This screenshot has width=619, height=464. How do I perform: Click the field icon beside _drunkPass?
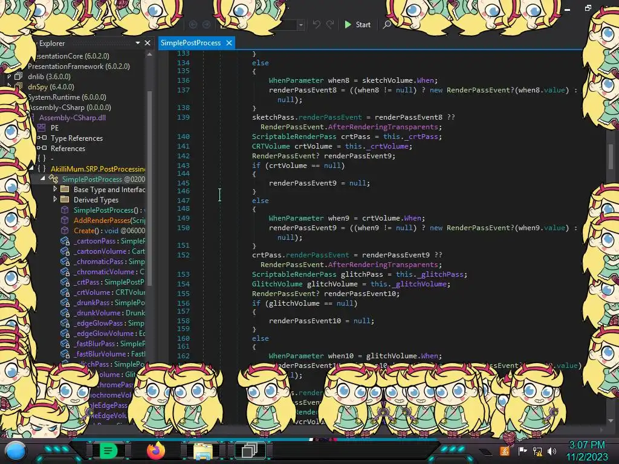point(65,302)
